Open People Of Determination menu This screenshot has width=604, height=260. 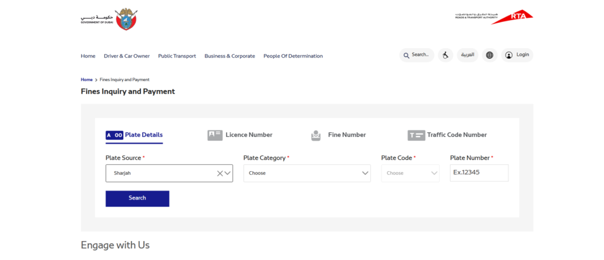pyautogui.click(x=293, y=56)
